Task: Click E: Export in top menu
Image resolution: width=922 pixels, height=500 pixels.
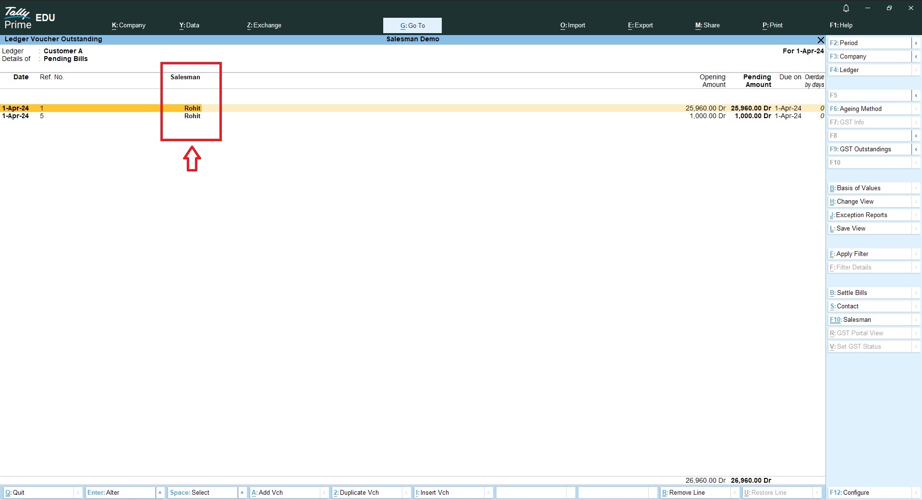Action: tap(640, 25)
